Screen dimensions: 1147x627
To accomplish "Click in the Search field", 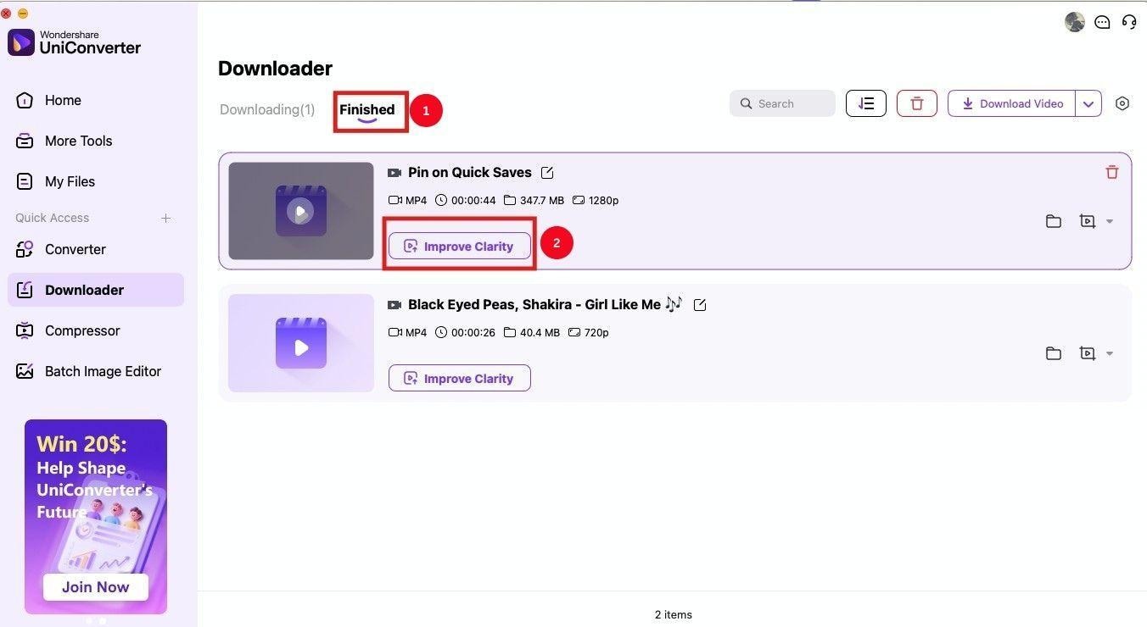I will point(782,103).
